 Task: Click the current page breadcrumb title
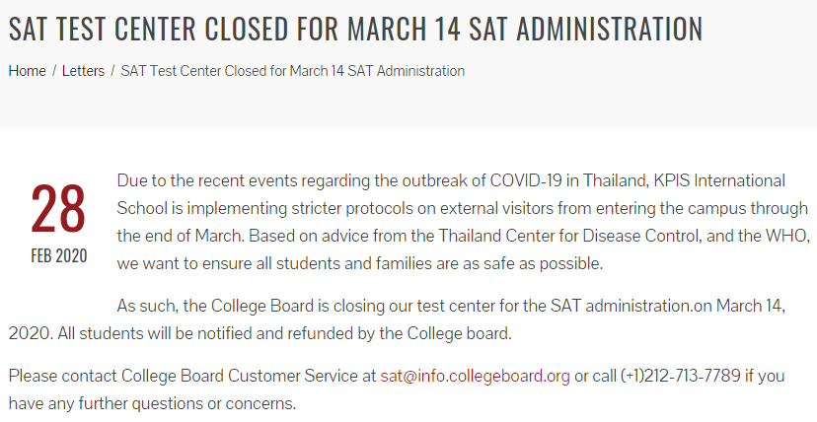click(x=292, y=71)
